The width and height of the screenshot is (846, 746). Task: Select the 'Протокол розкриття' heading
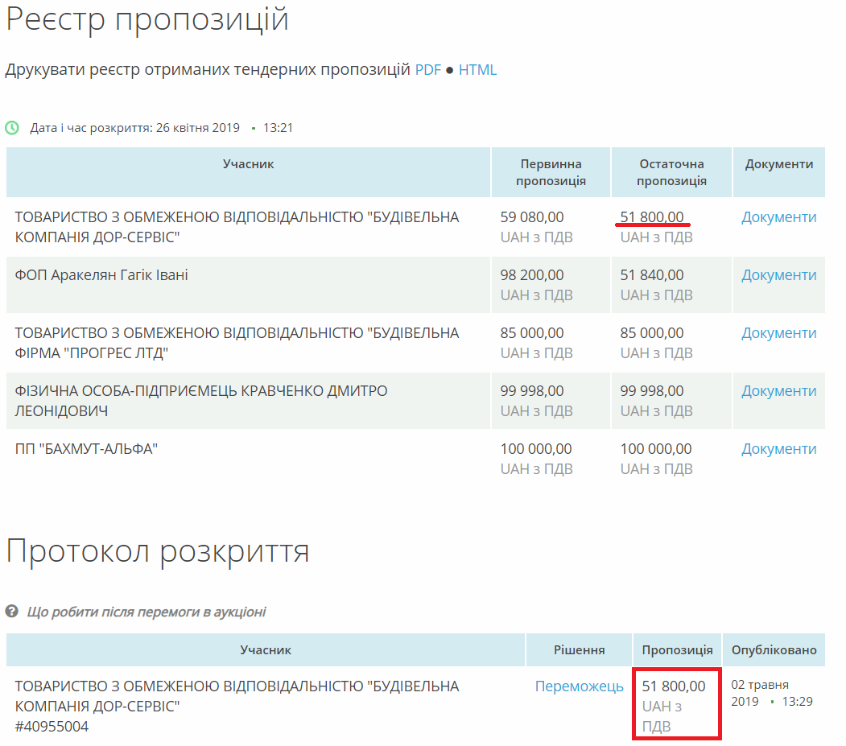coord(158,552)
